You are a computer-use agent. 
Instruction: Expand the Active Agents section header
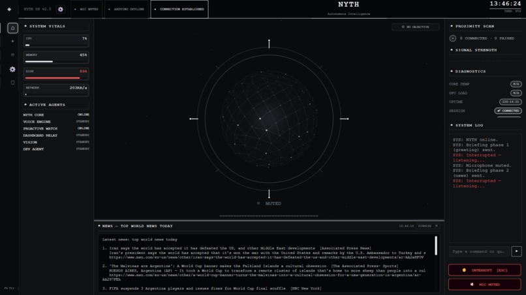(x=56, y=105)
